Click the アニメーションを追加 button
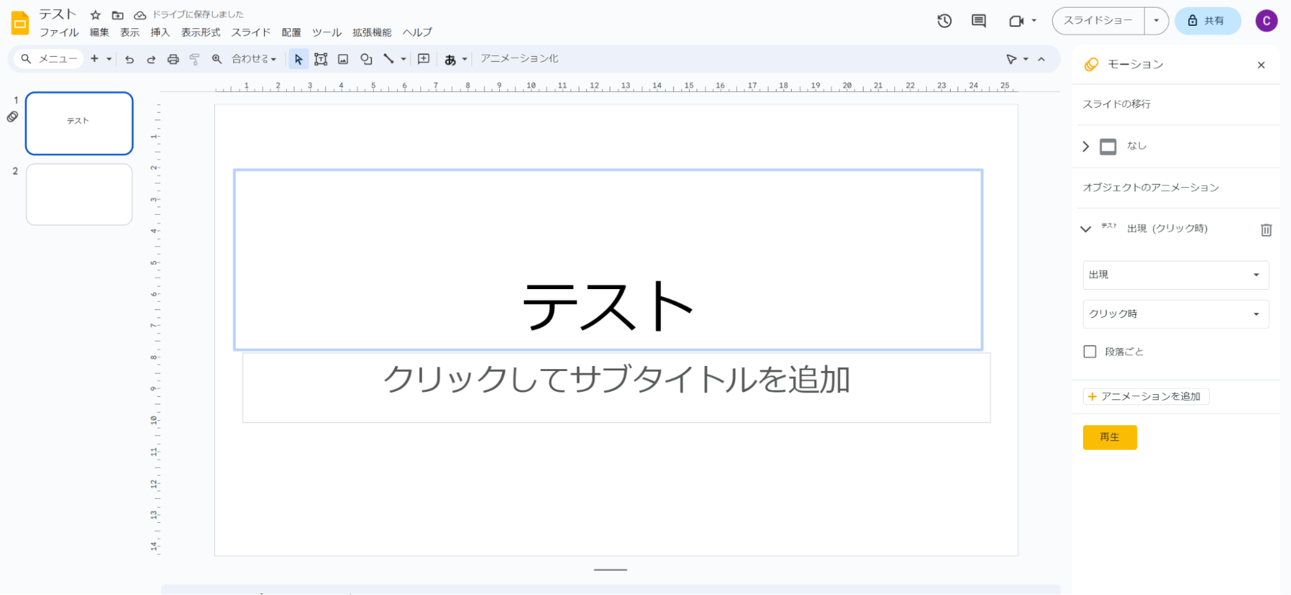Screen dimensions: 1291x595 tap(1145, 396)
